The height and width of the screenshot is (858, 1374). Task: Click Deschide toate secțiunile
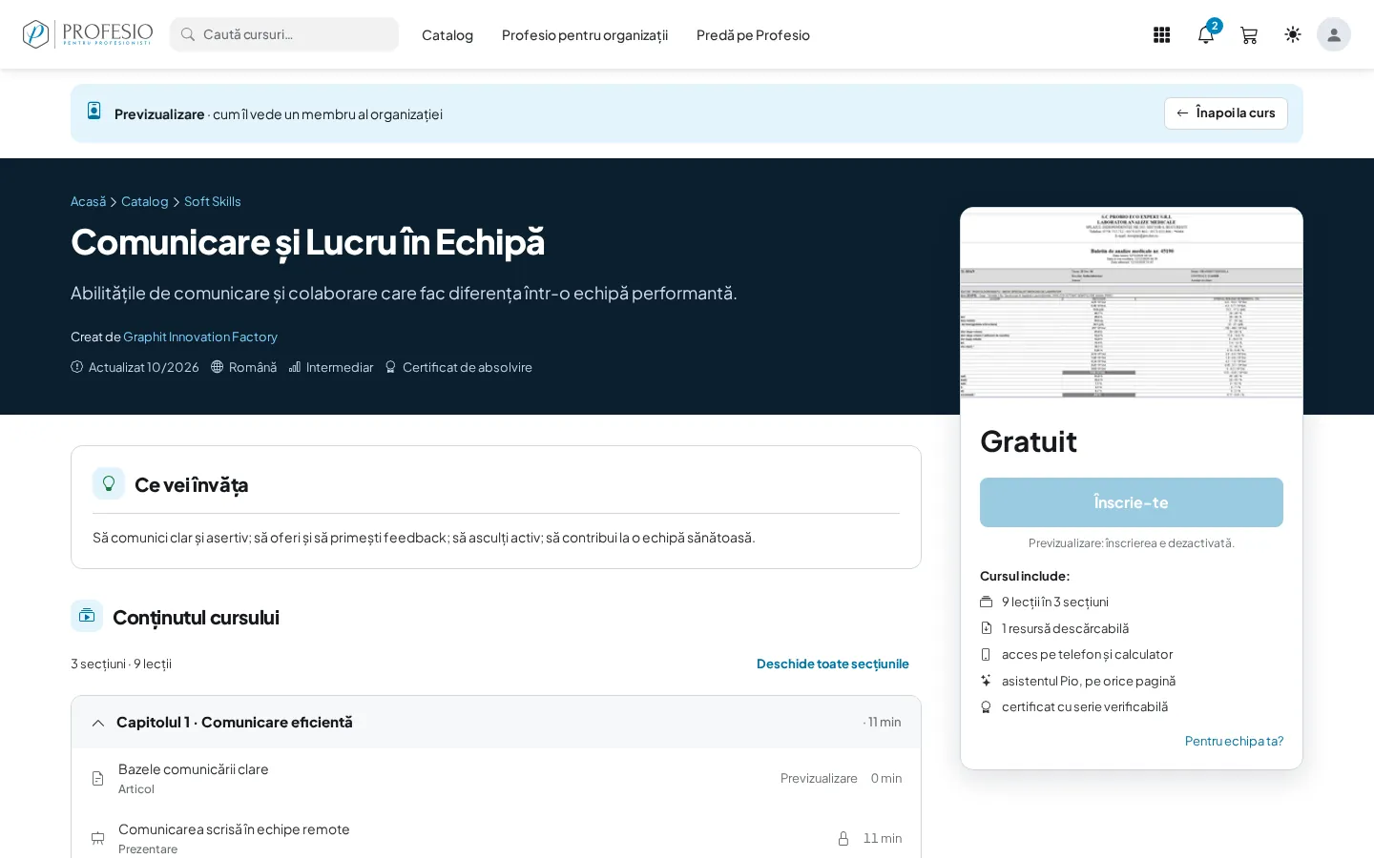click(x=833, y=664)
